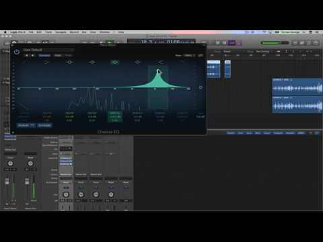The width and height of the screenshot is (323, 242).
Task: Click the LCD position display
Action: tap(161, 42)
